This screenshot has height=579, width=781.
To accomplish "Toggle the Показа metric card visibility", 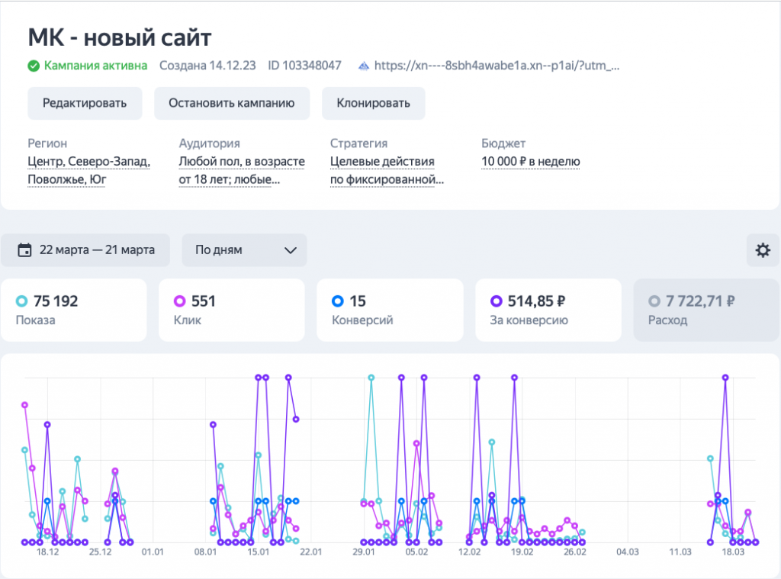I will (x=74, y=310).
